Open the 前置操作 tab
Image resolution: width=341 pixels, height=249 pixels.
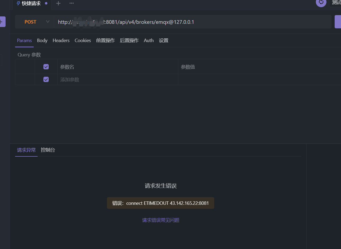(105, 40)
